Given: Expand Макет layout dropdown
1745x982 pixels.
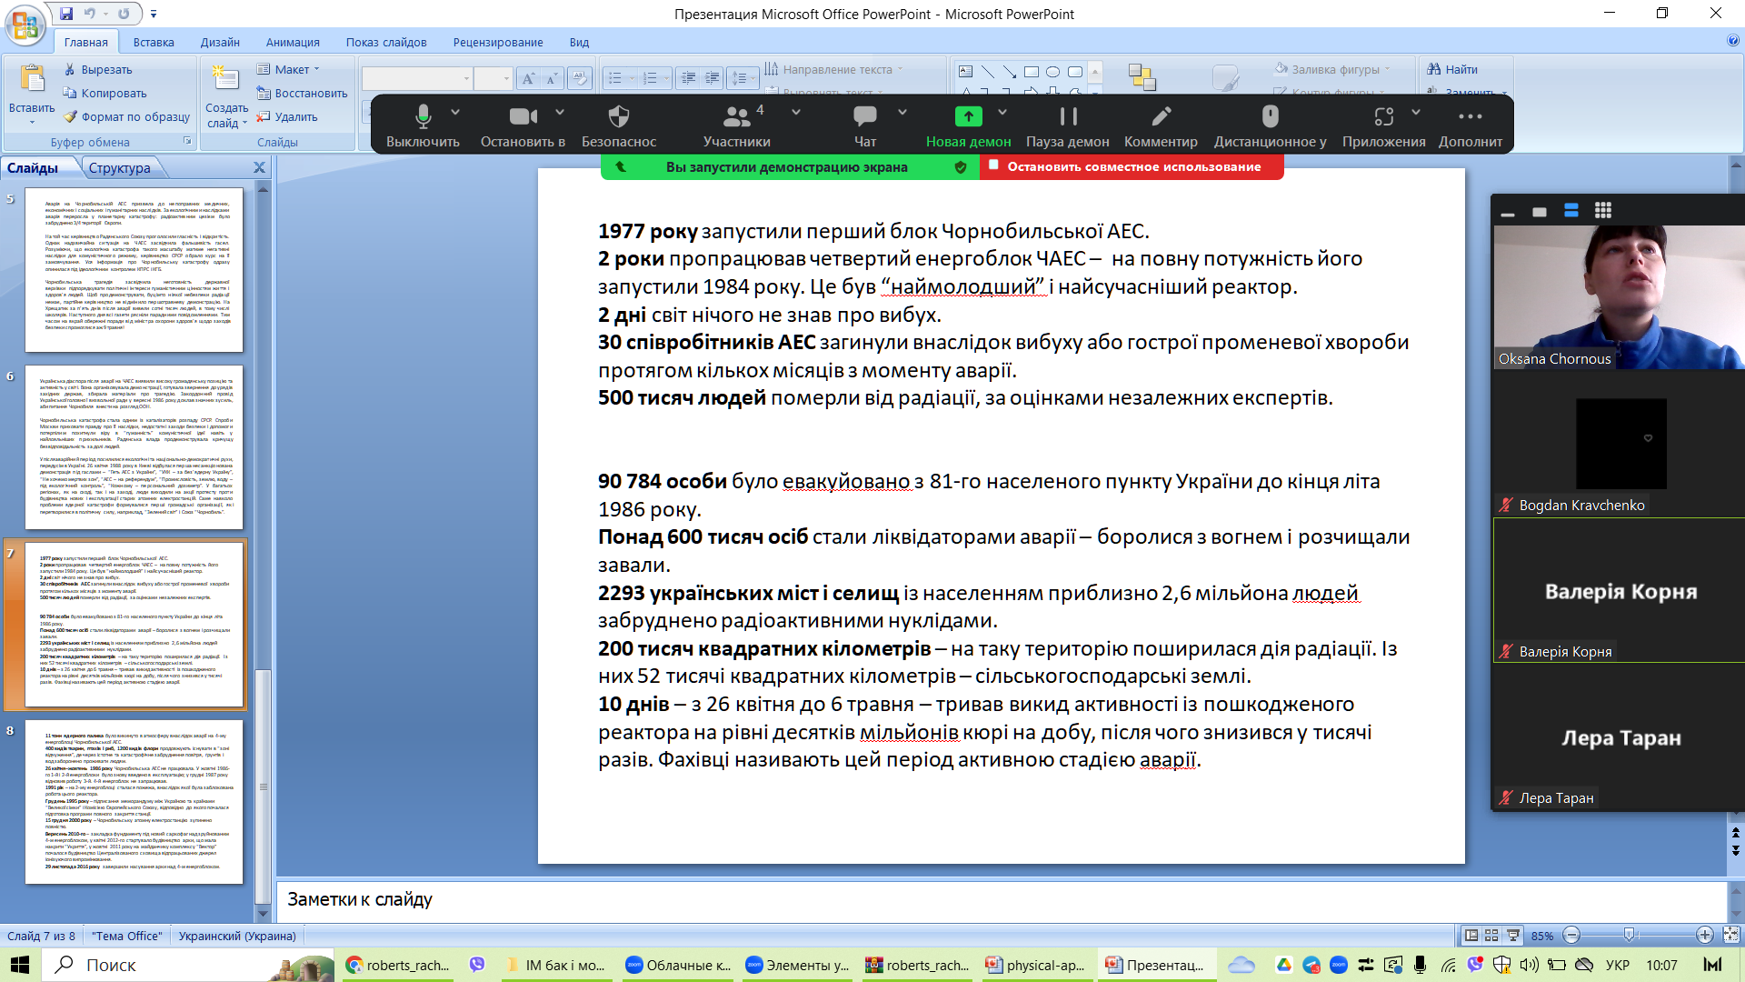Looking at the screenshot, I should tap(288, 69).
